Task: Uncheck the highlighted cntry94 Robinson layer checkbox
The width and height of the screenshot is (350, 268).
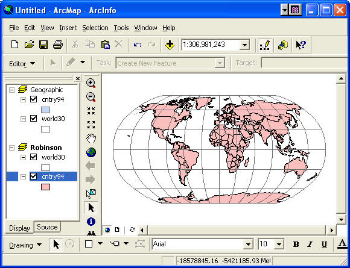Action: pos(33,176)
